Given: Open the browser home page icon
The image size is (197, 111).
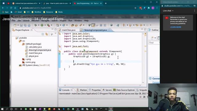Looking at the screenshot, I should point(15,8).
